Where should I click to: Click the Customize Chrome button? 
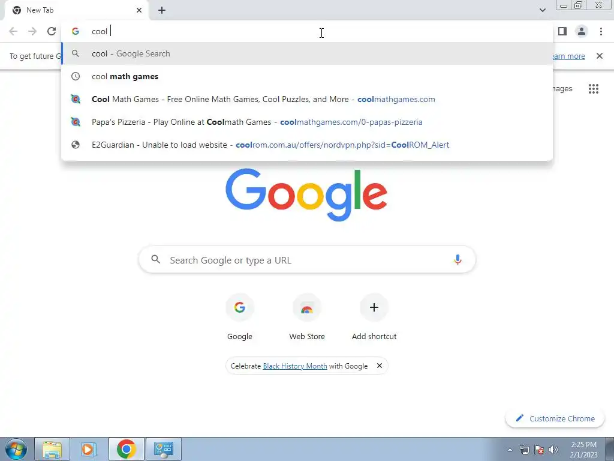click(556, 418)
